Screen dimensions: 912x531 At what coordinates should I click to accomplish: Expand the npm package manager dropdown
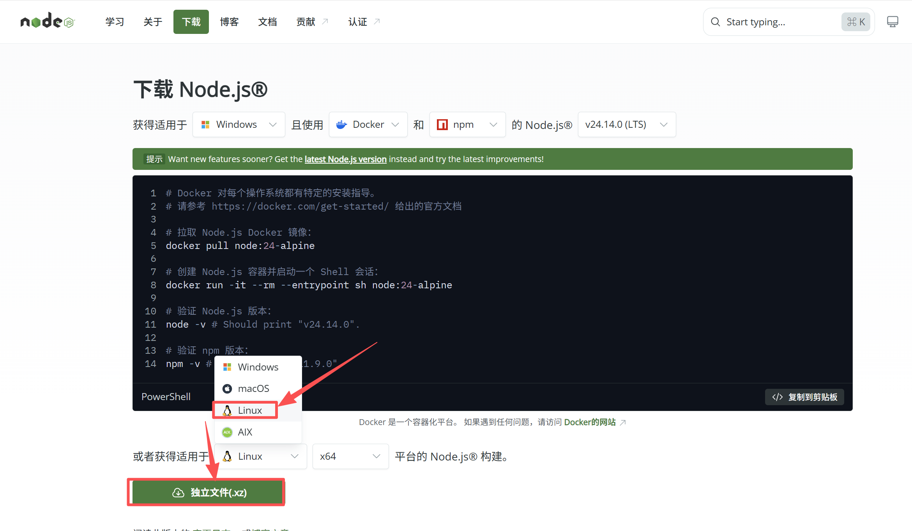[x=467, y=125]
